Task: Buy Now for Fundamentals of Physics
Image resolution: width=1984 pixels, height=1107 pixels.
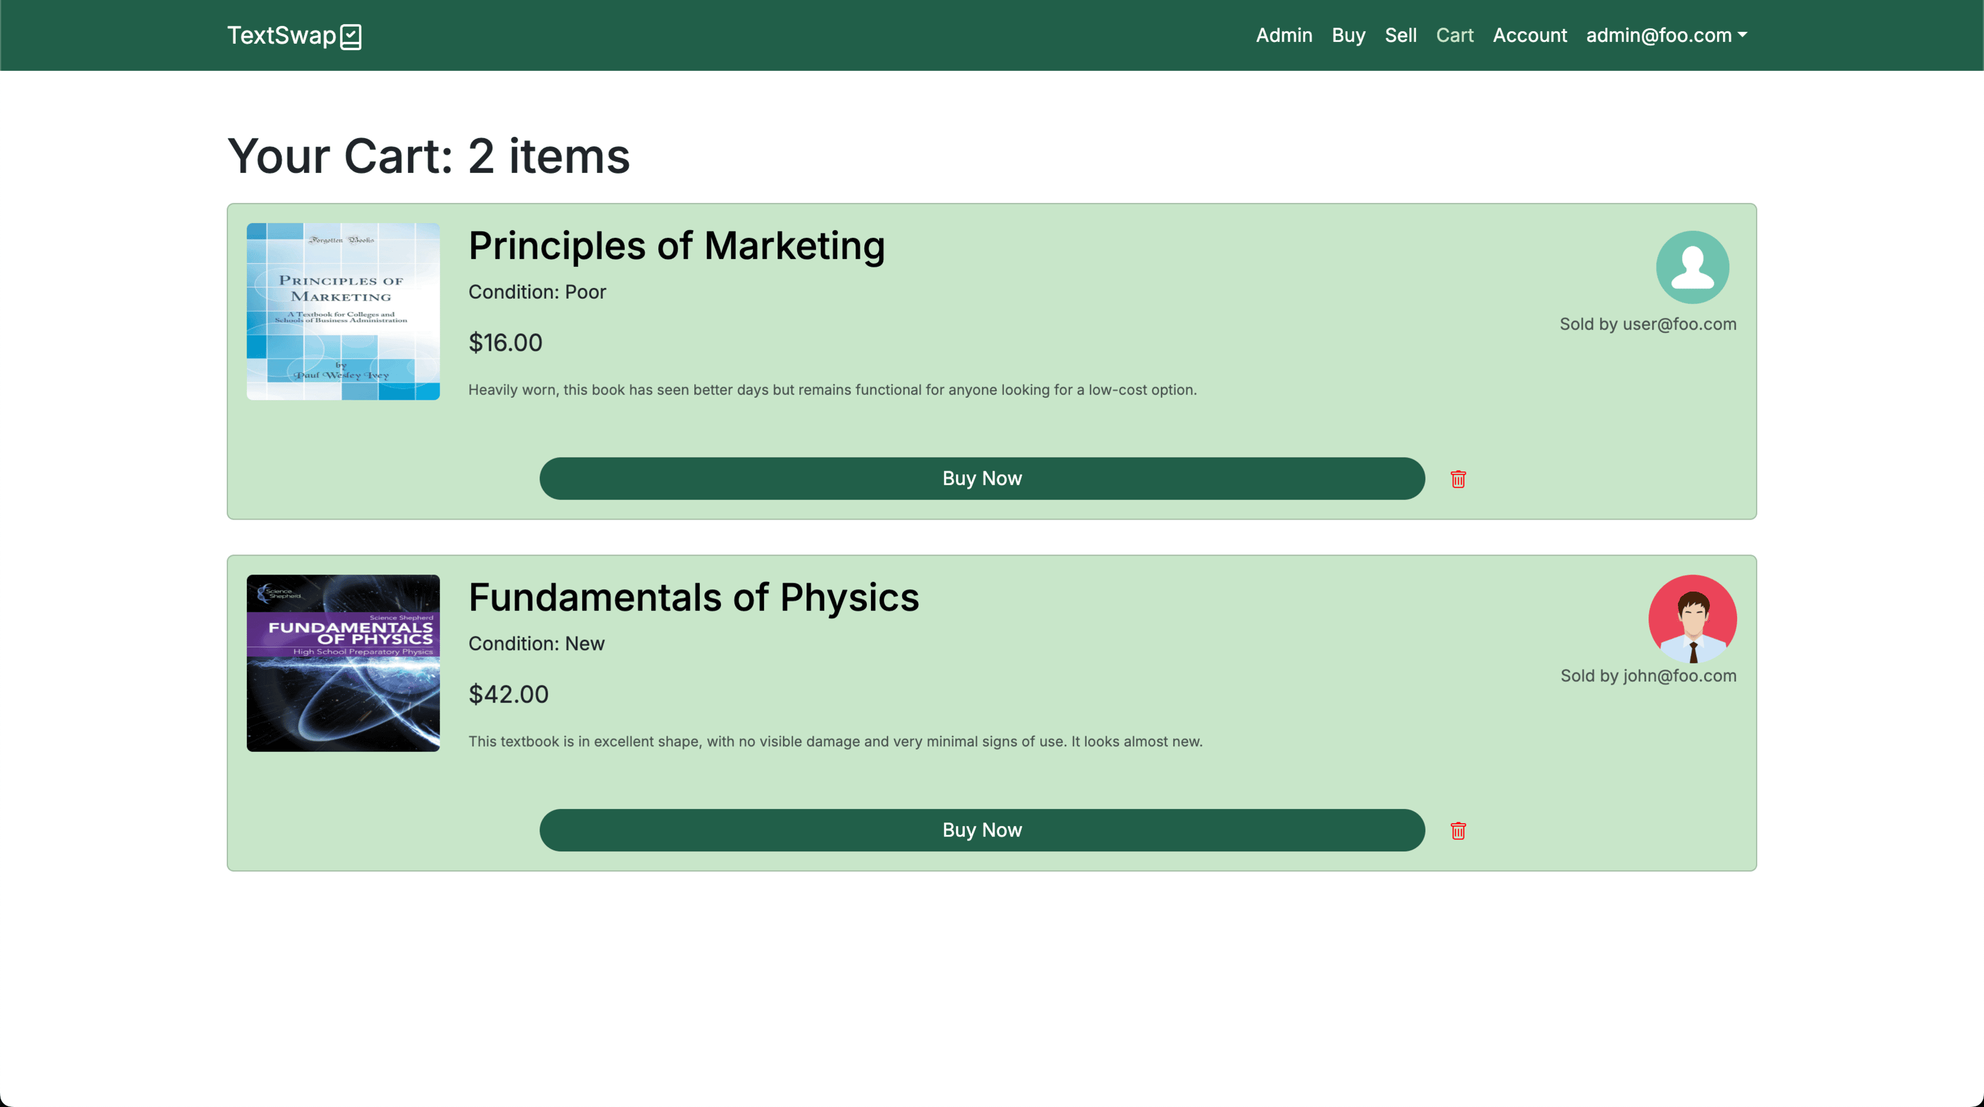Action: [x=981, y=830]
